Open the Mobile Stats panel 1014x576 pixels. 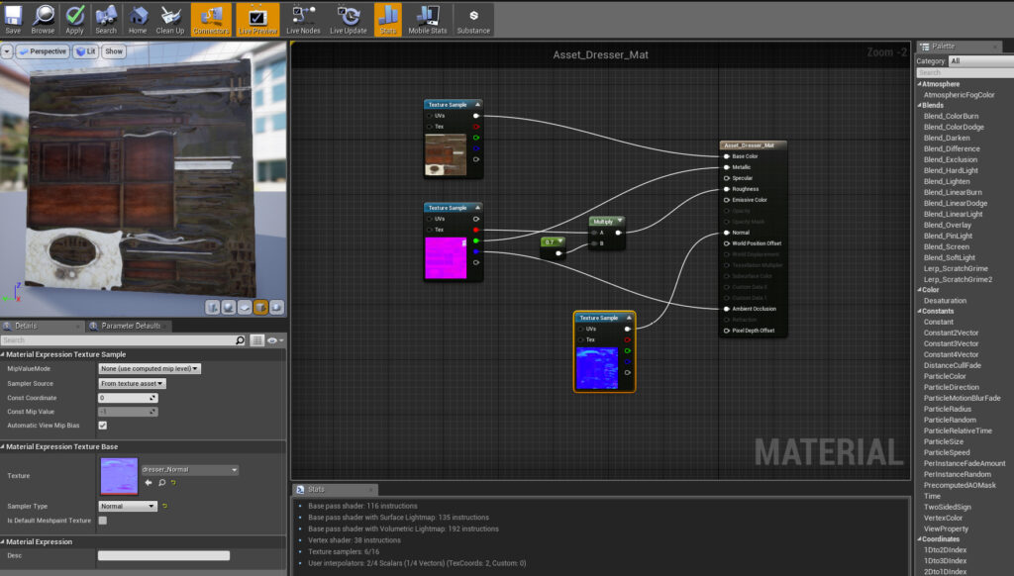427,18
